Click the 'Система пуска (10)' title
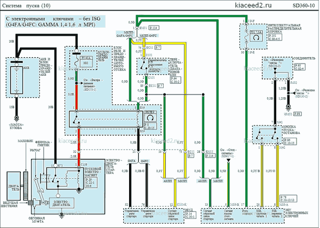The height and width of the screenshot is (228, 320). point(26,5)
